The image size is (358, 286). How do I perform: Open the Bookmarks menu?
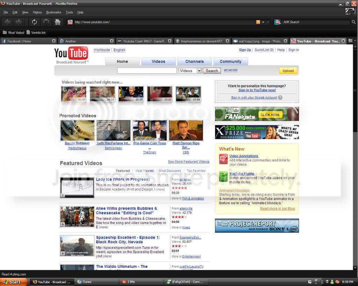pos(53,12)
